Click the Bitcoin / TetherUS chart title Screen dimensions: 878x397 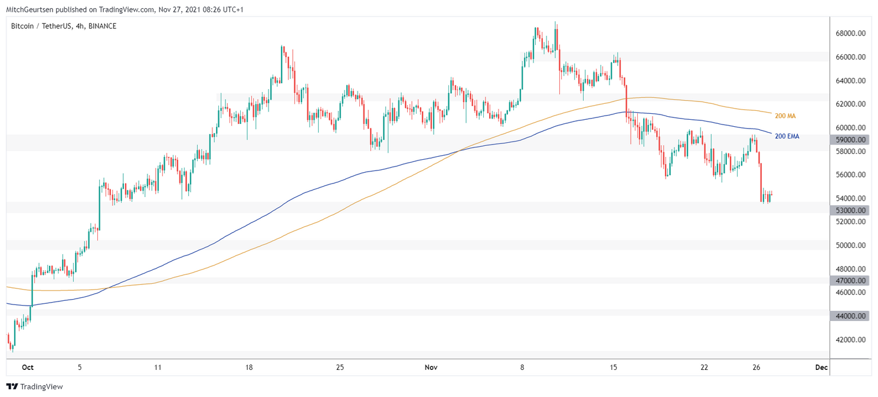tap(64, 26)
